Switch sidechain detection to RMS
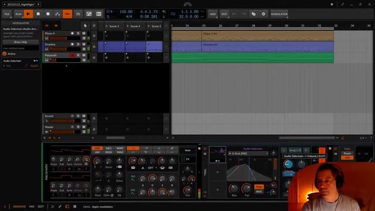This screenshot has width=375, height=211. (259, 192)
